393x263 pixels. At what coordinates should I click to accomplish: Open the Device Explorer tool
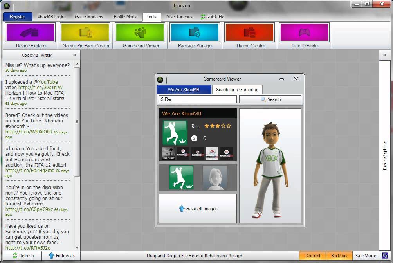coord(30,35)
